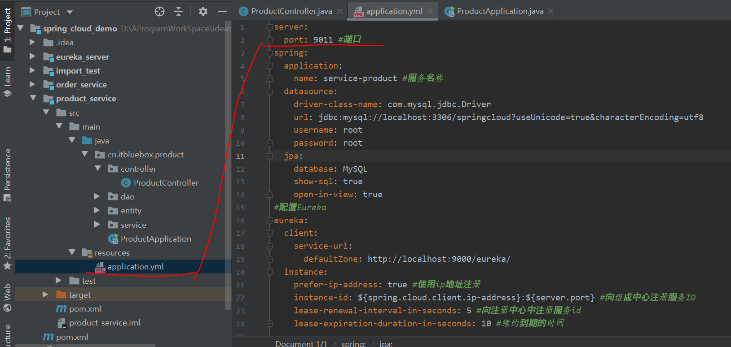Screen dimensions: 731x347
Task: Expand the eureka_server module
Action: pos(32,56)
